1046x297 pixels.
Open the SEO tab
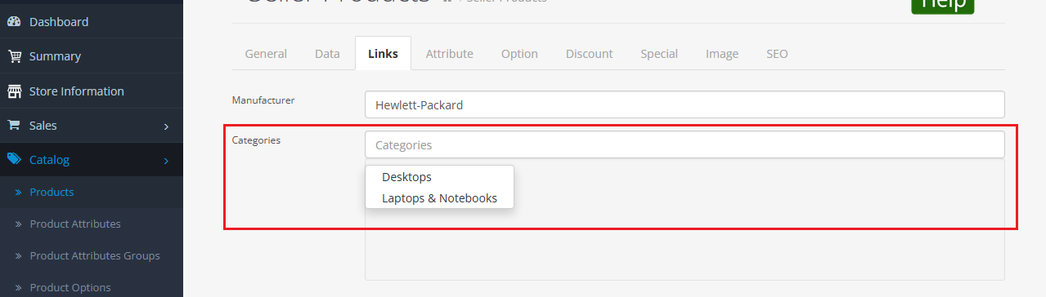click(x=777, y=54)
